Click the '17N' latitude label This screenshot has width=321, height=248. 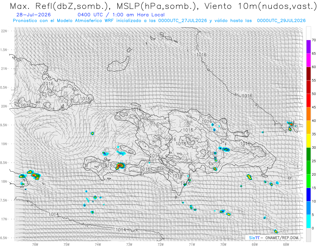click(x=4, y=219)
